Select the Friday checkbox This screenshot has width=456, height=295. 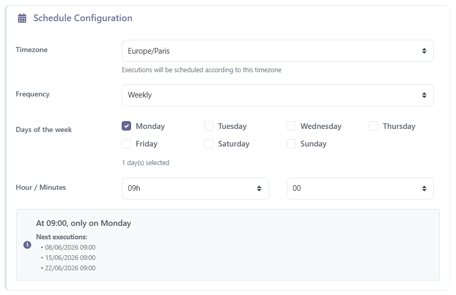tap(126, 144)
